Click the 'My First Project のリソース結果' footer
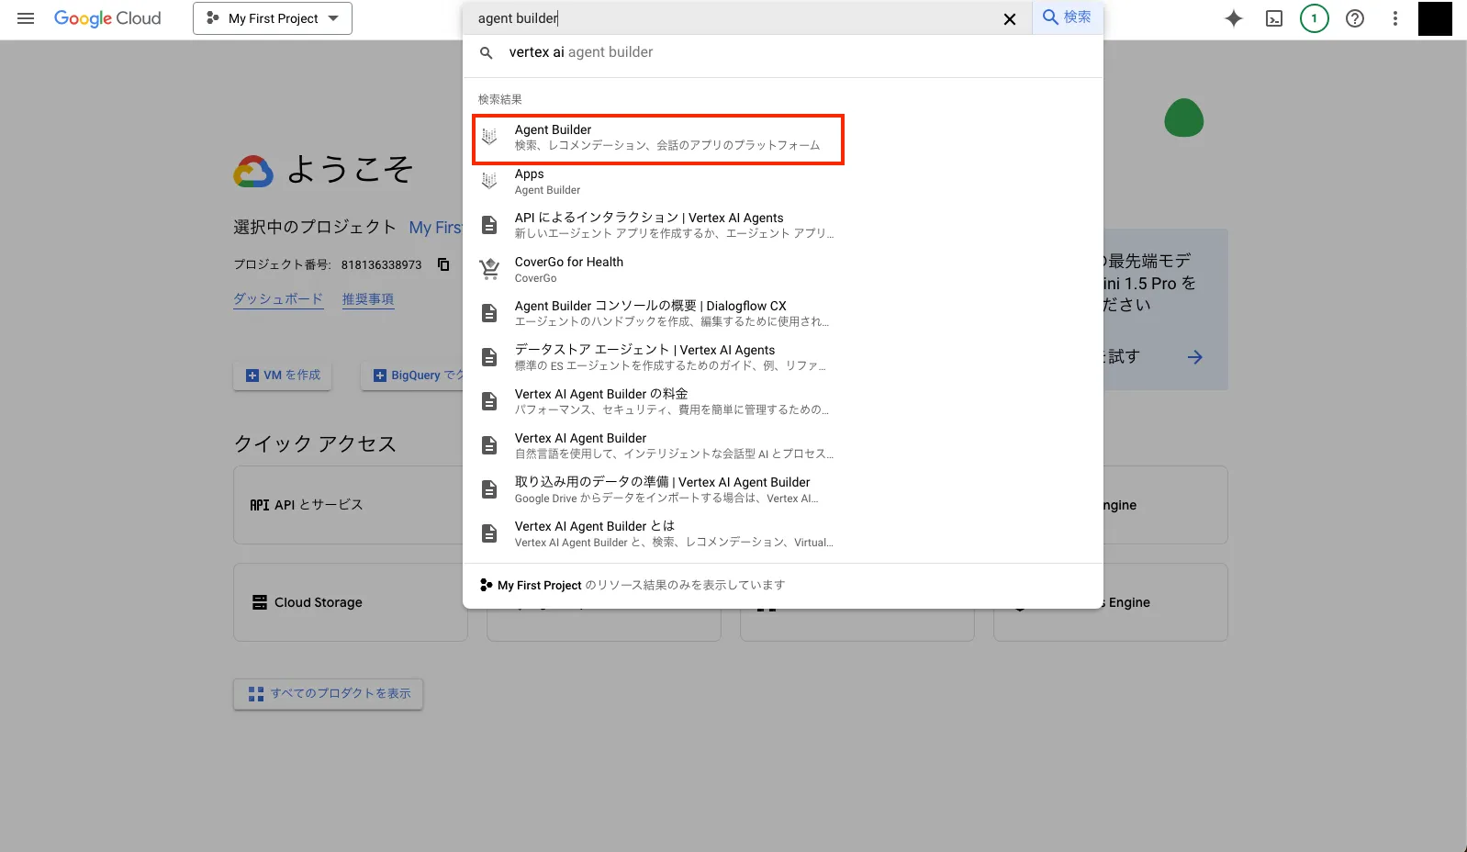Viewport: 1467px width, 852px height. [783, 585]
